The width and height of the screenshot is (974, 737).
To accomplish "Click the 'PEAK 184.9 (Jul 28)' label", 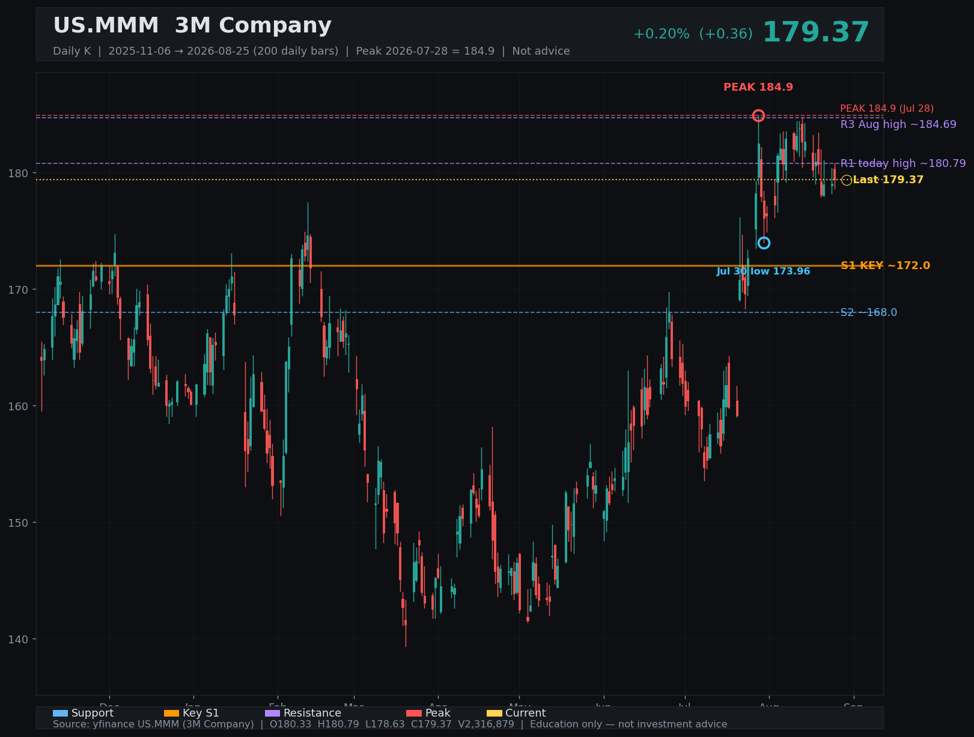I will click(x=887, y=109).
